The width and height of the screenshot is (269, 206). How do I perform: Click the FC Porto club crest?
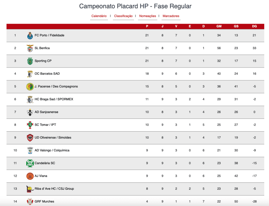30,35
